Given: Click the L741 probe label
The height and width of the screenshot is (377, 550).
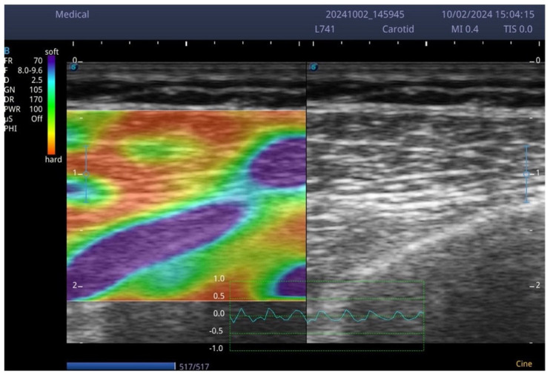Looking at the screenshot, I should click(x=325, y=29).
